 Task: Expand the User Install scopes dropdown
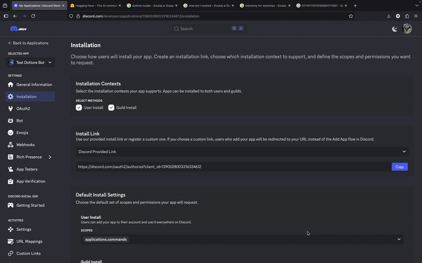(399, 239)
